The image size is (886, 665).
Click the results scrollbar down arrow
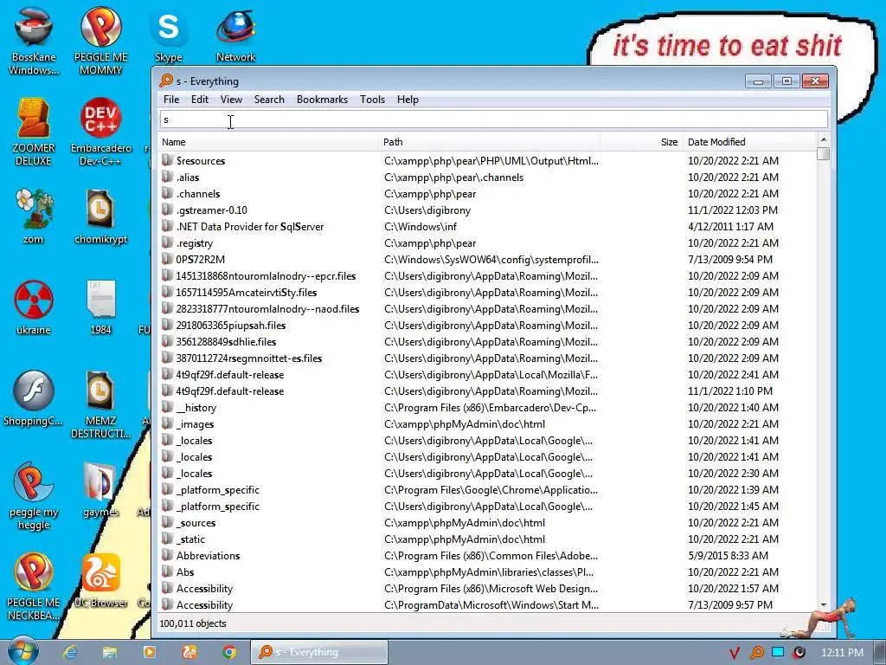pos(824,605)
